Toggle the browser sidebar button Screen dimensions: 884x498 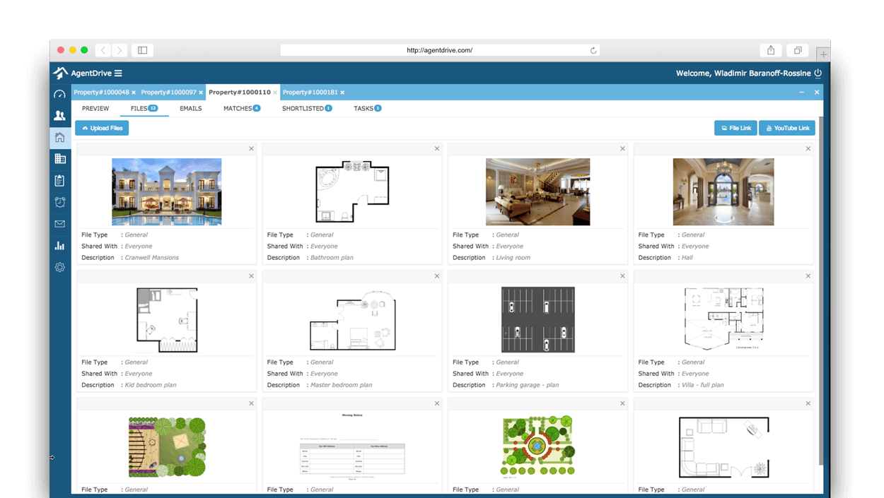click(142, 50)
